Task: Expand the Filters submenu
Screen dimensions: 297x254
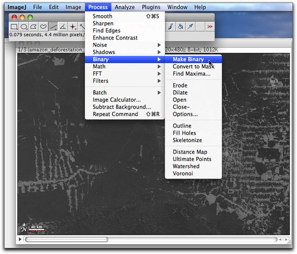Action: pyautogui.click(x=125, y=81)
